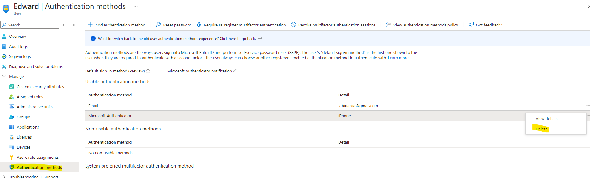The height and width of the screenshot is (178, 590).
Task: Click the Diagnose wrench icon
Action: point(4,66)
